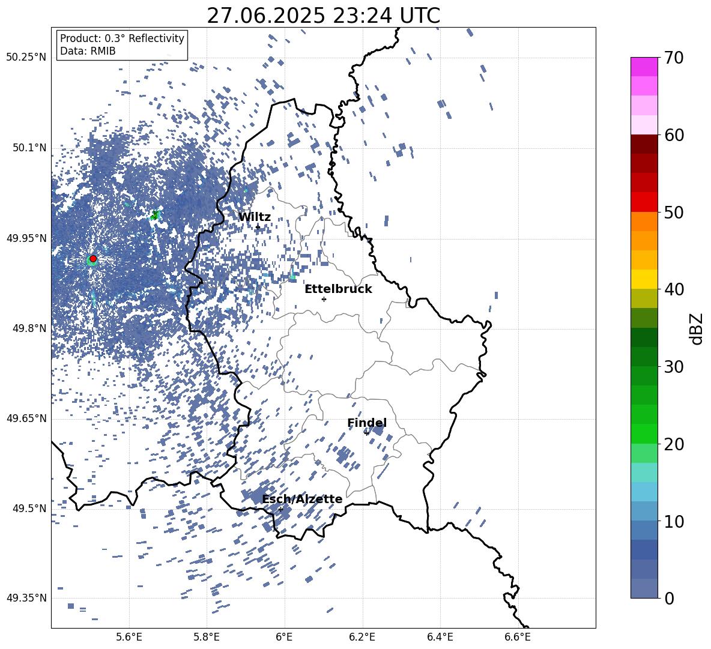711x649 pixels.
Task: Click the title 27.06.2025 23:24 UTC
Action: pos(323,16)
